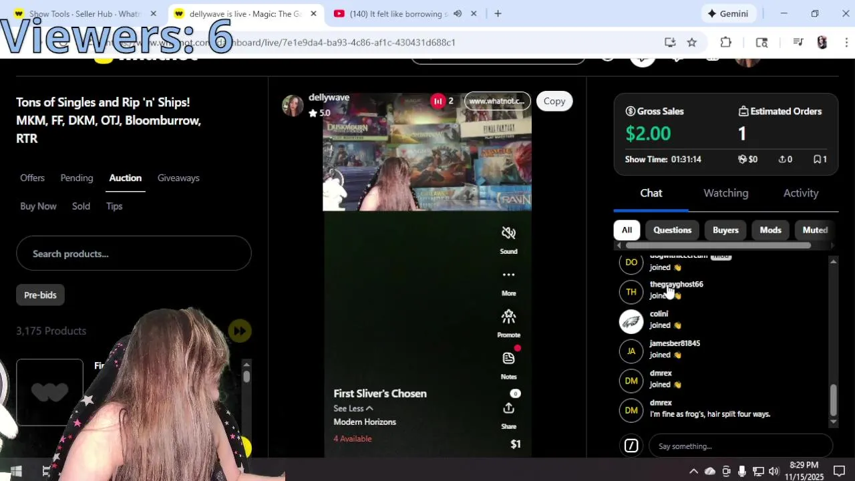This screenshot has width=855, height=481.
Task: Click thegrayghost66 username in chat
Action: coord(676,284)
